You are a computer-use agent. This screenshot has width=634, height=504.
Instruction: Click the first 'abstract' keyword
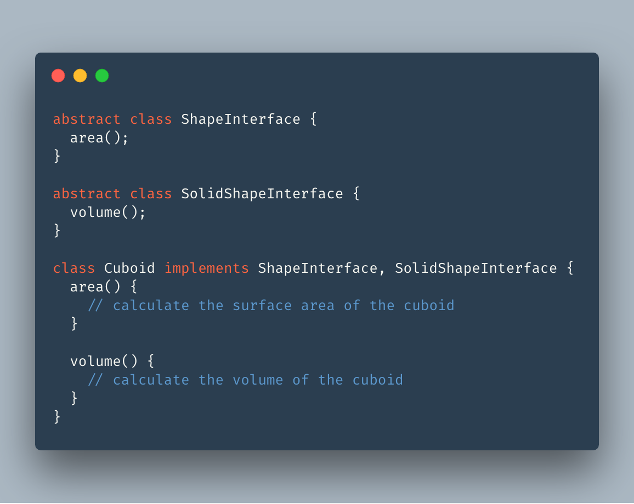coord(86,119)
